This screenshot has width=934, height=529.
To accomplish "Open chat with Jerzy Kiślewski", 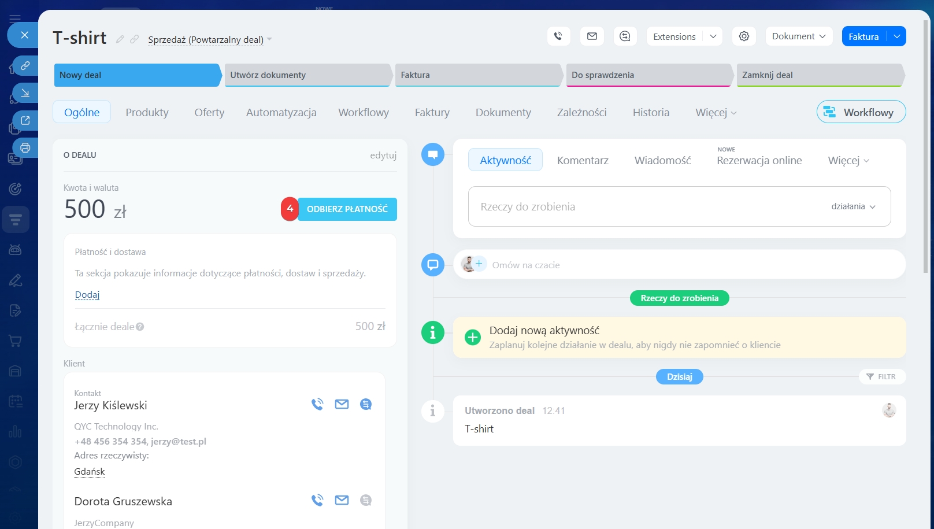I will coord(366,404).
